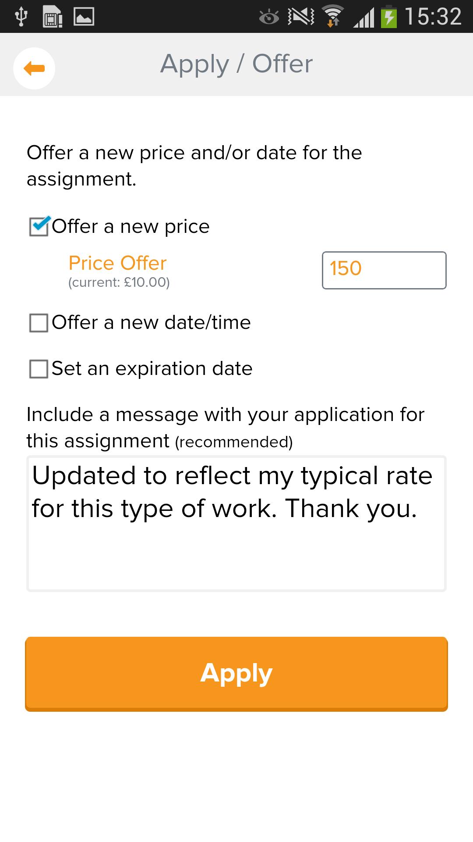Viewport: 473px width, 842px height.
Task: Tap the battery charging icon
Action: [389, 17]
